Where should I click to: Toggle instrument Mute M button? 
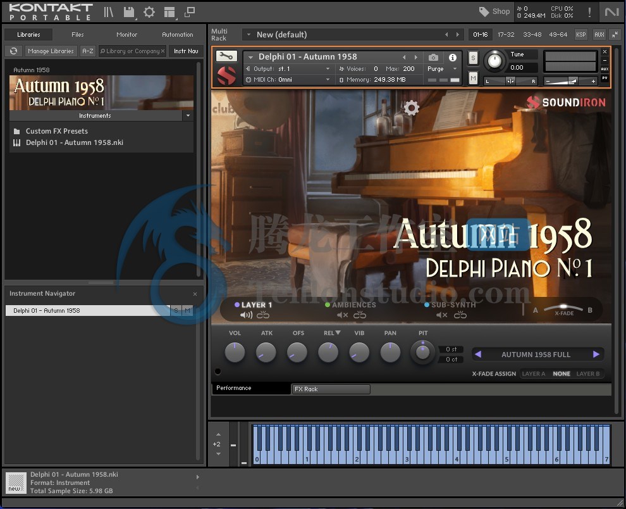(473, 78)
